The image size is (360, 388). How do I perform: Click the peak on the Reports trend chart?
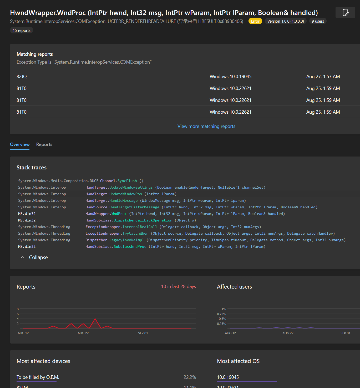click(95, 319)
